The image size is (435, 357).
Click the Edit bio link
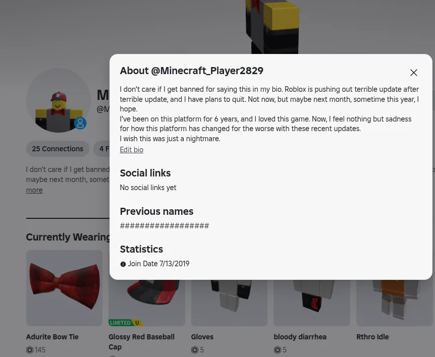(132, 150)
